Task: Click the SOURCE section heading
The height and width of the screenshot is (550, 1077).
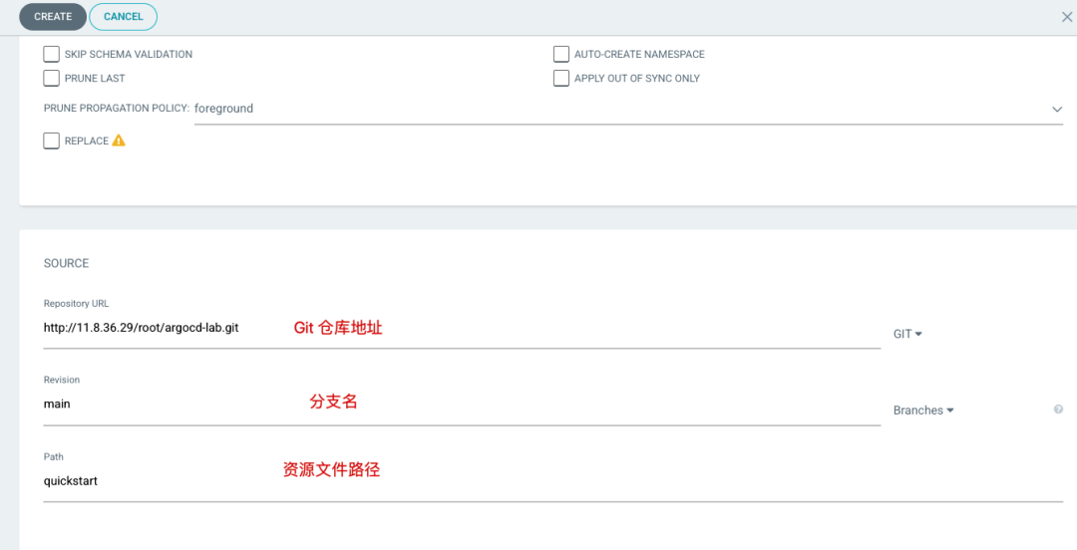Action: click(x=66, y=263)
